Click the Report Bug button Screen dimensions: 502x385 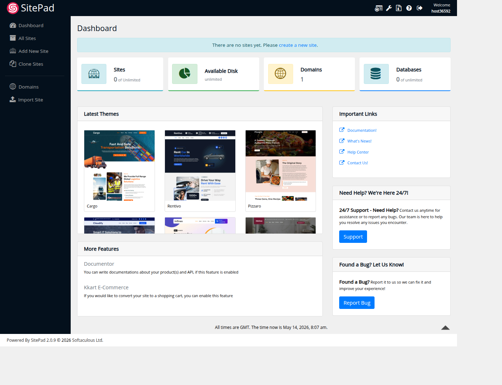[357, 303]
